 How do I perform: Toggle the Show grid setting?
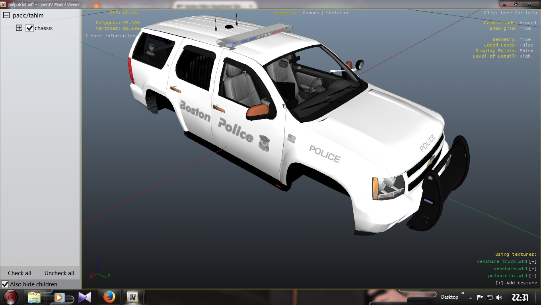tap(525, 29)
